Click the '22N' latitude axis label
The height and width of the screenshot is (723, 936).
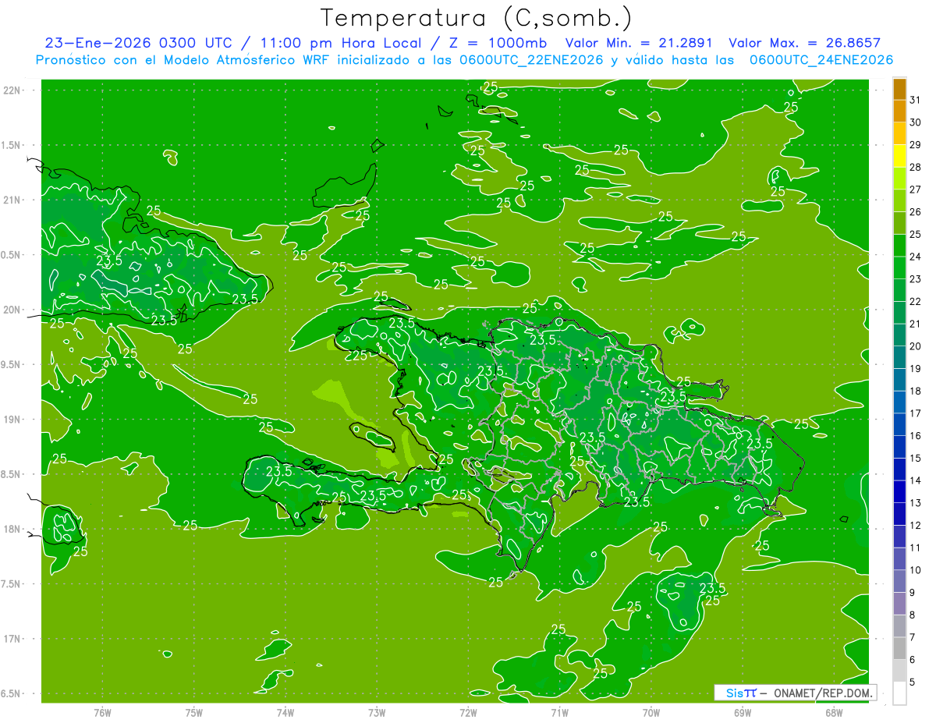pyautogui.click(x=12, y=90)
